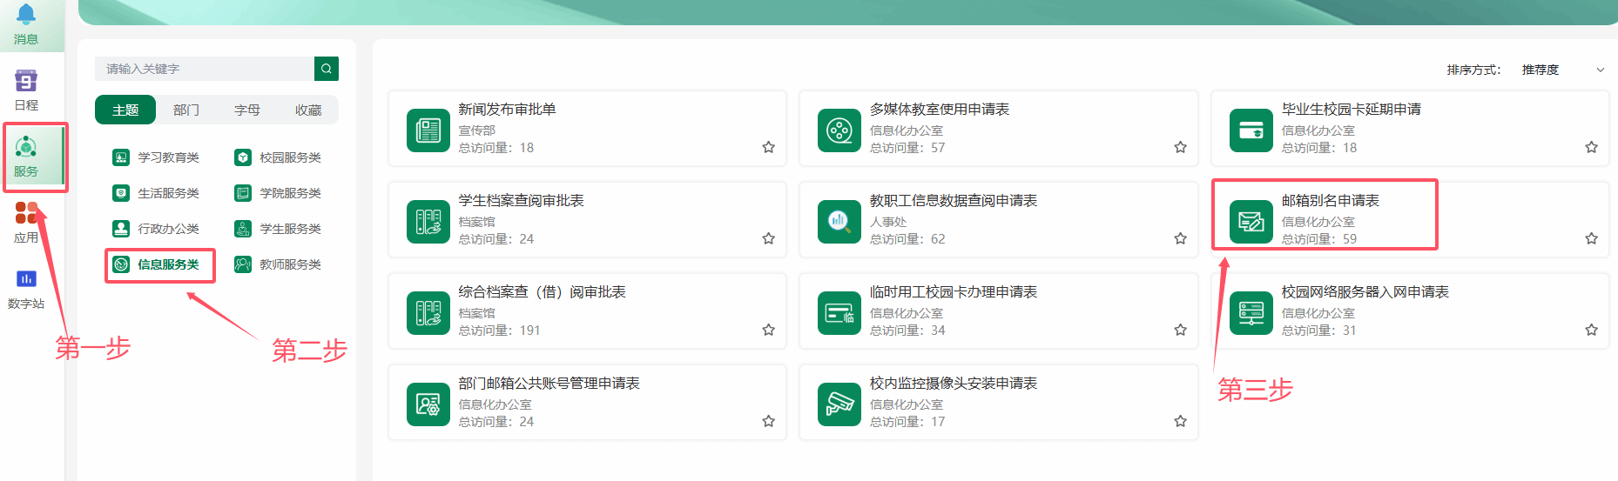This screenshot has height=481, width=1618.
Task: Click the 生活服务类 category icon
Action: 121,193
